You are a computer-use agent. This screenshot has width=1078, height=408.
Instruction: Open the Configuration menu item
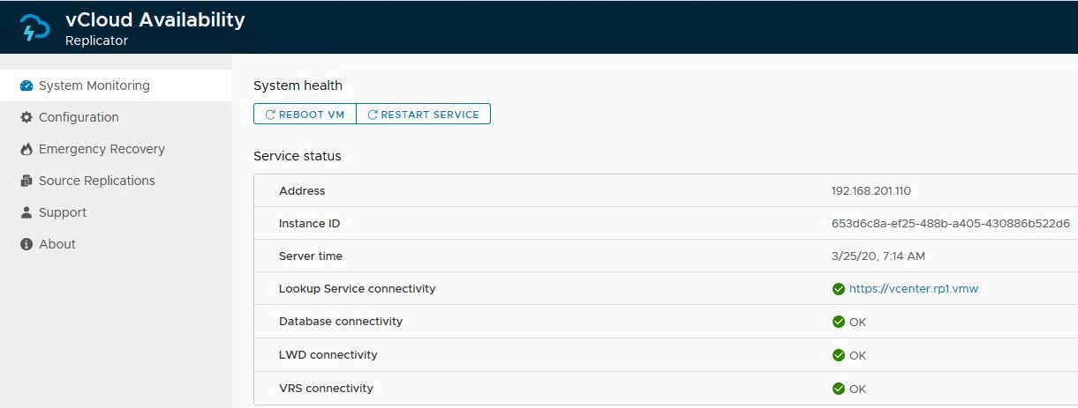coord(79,117)
